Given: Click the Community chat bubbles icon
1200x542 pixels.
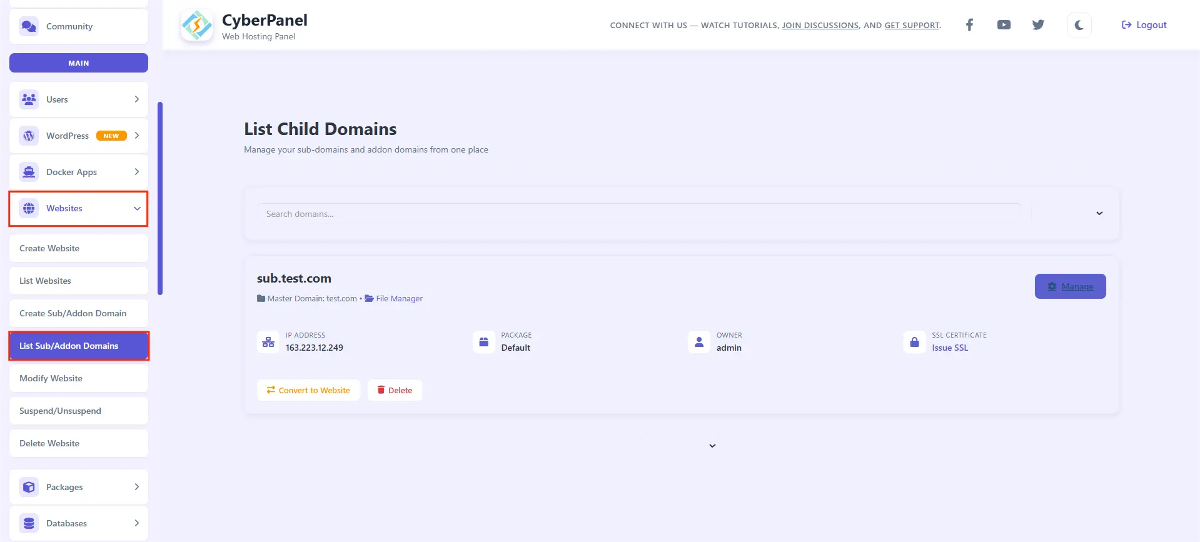Looking at the screenshot, I should pyautogui.click(x=29, y=26).
